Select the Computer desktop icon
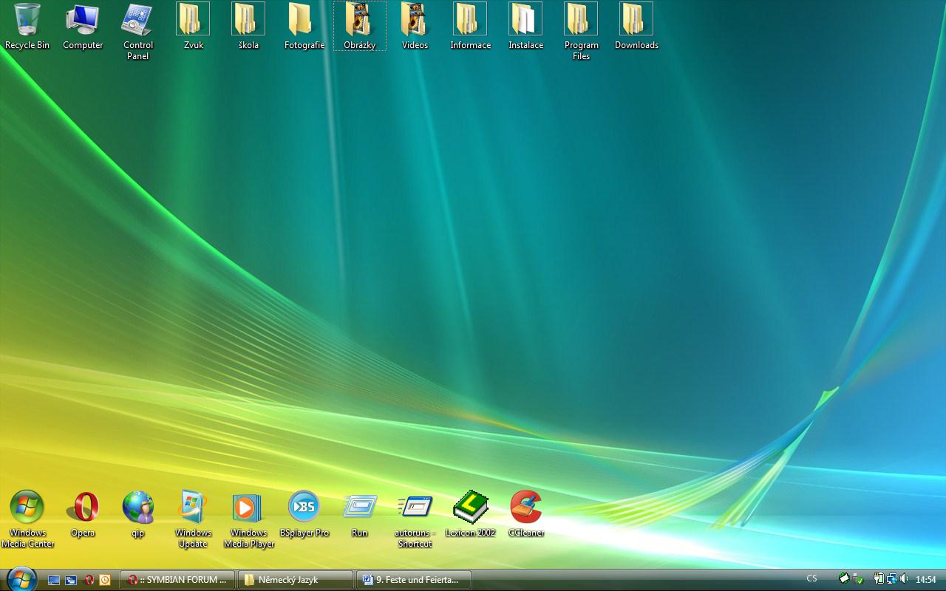Screen dimensions: 946x591 [83, 27]
